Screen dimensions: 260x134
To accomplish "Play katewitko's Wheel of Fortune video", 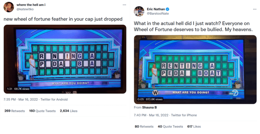I will 65,59.
